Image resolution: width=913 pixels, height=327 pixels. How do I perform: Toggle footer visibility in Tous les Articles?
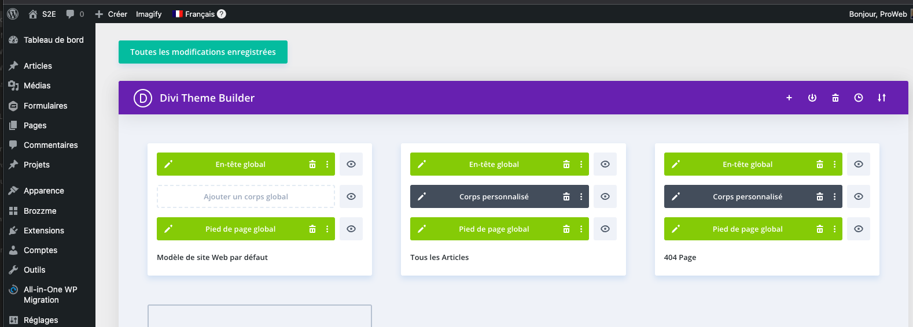(605, 229)
